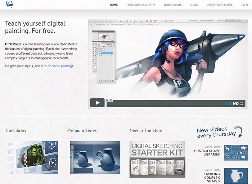Toggle HD video quality
The image size is (252, 184).
coord(235,104)
